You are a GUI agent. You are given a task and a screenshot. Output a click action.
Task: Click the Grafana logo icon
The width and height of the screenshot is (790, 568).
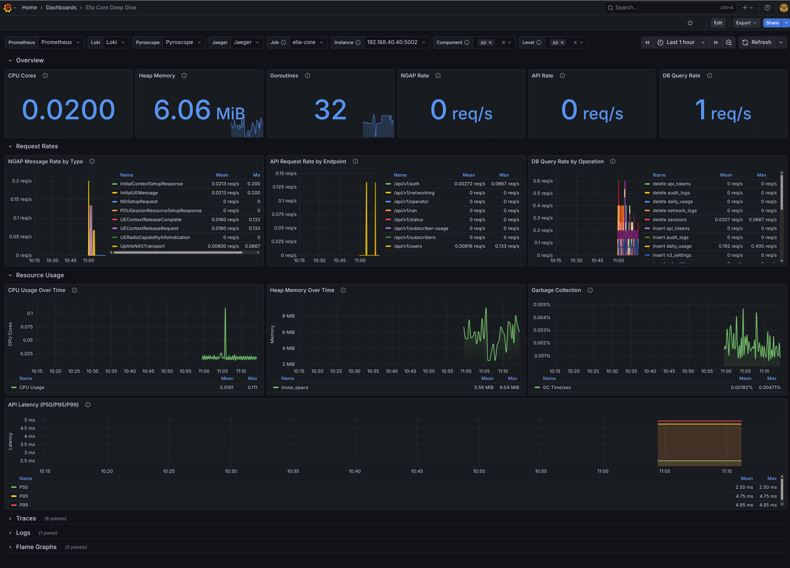tap(8, 8)
